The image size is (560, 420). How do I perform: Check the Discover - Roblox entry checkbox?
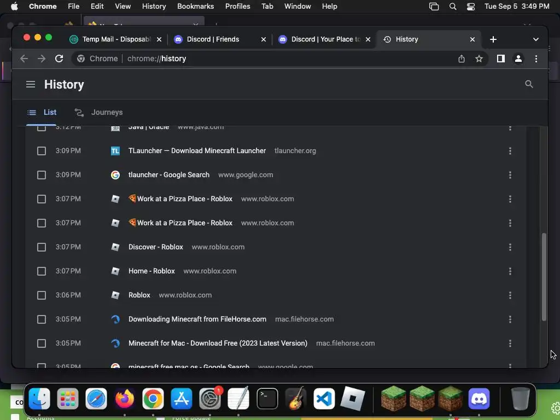click(x=42, y=247)
